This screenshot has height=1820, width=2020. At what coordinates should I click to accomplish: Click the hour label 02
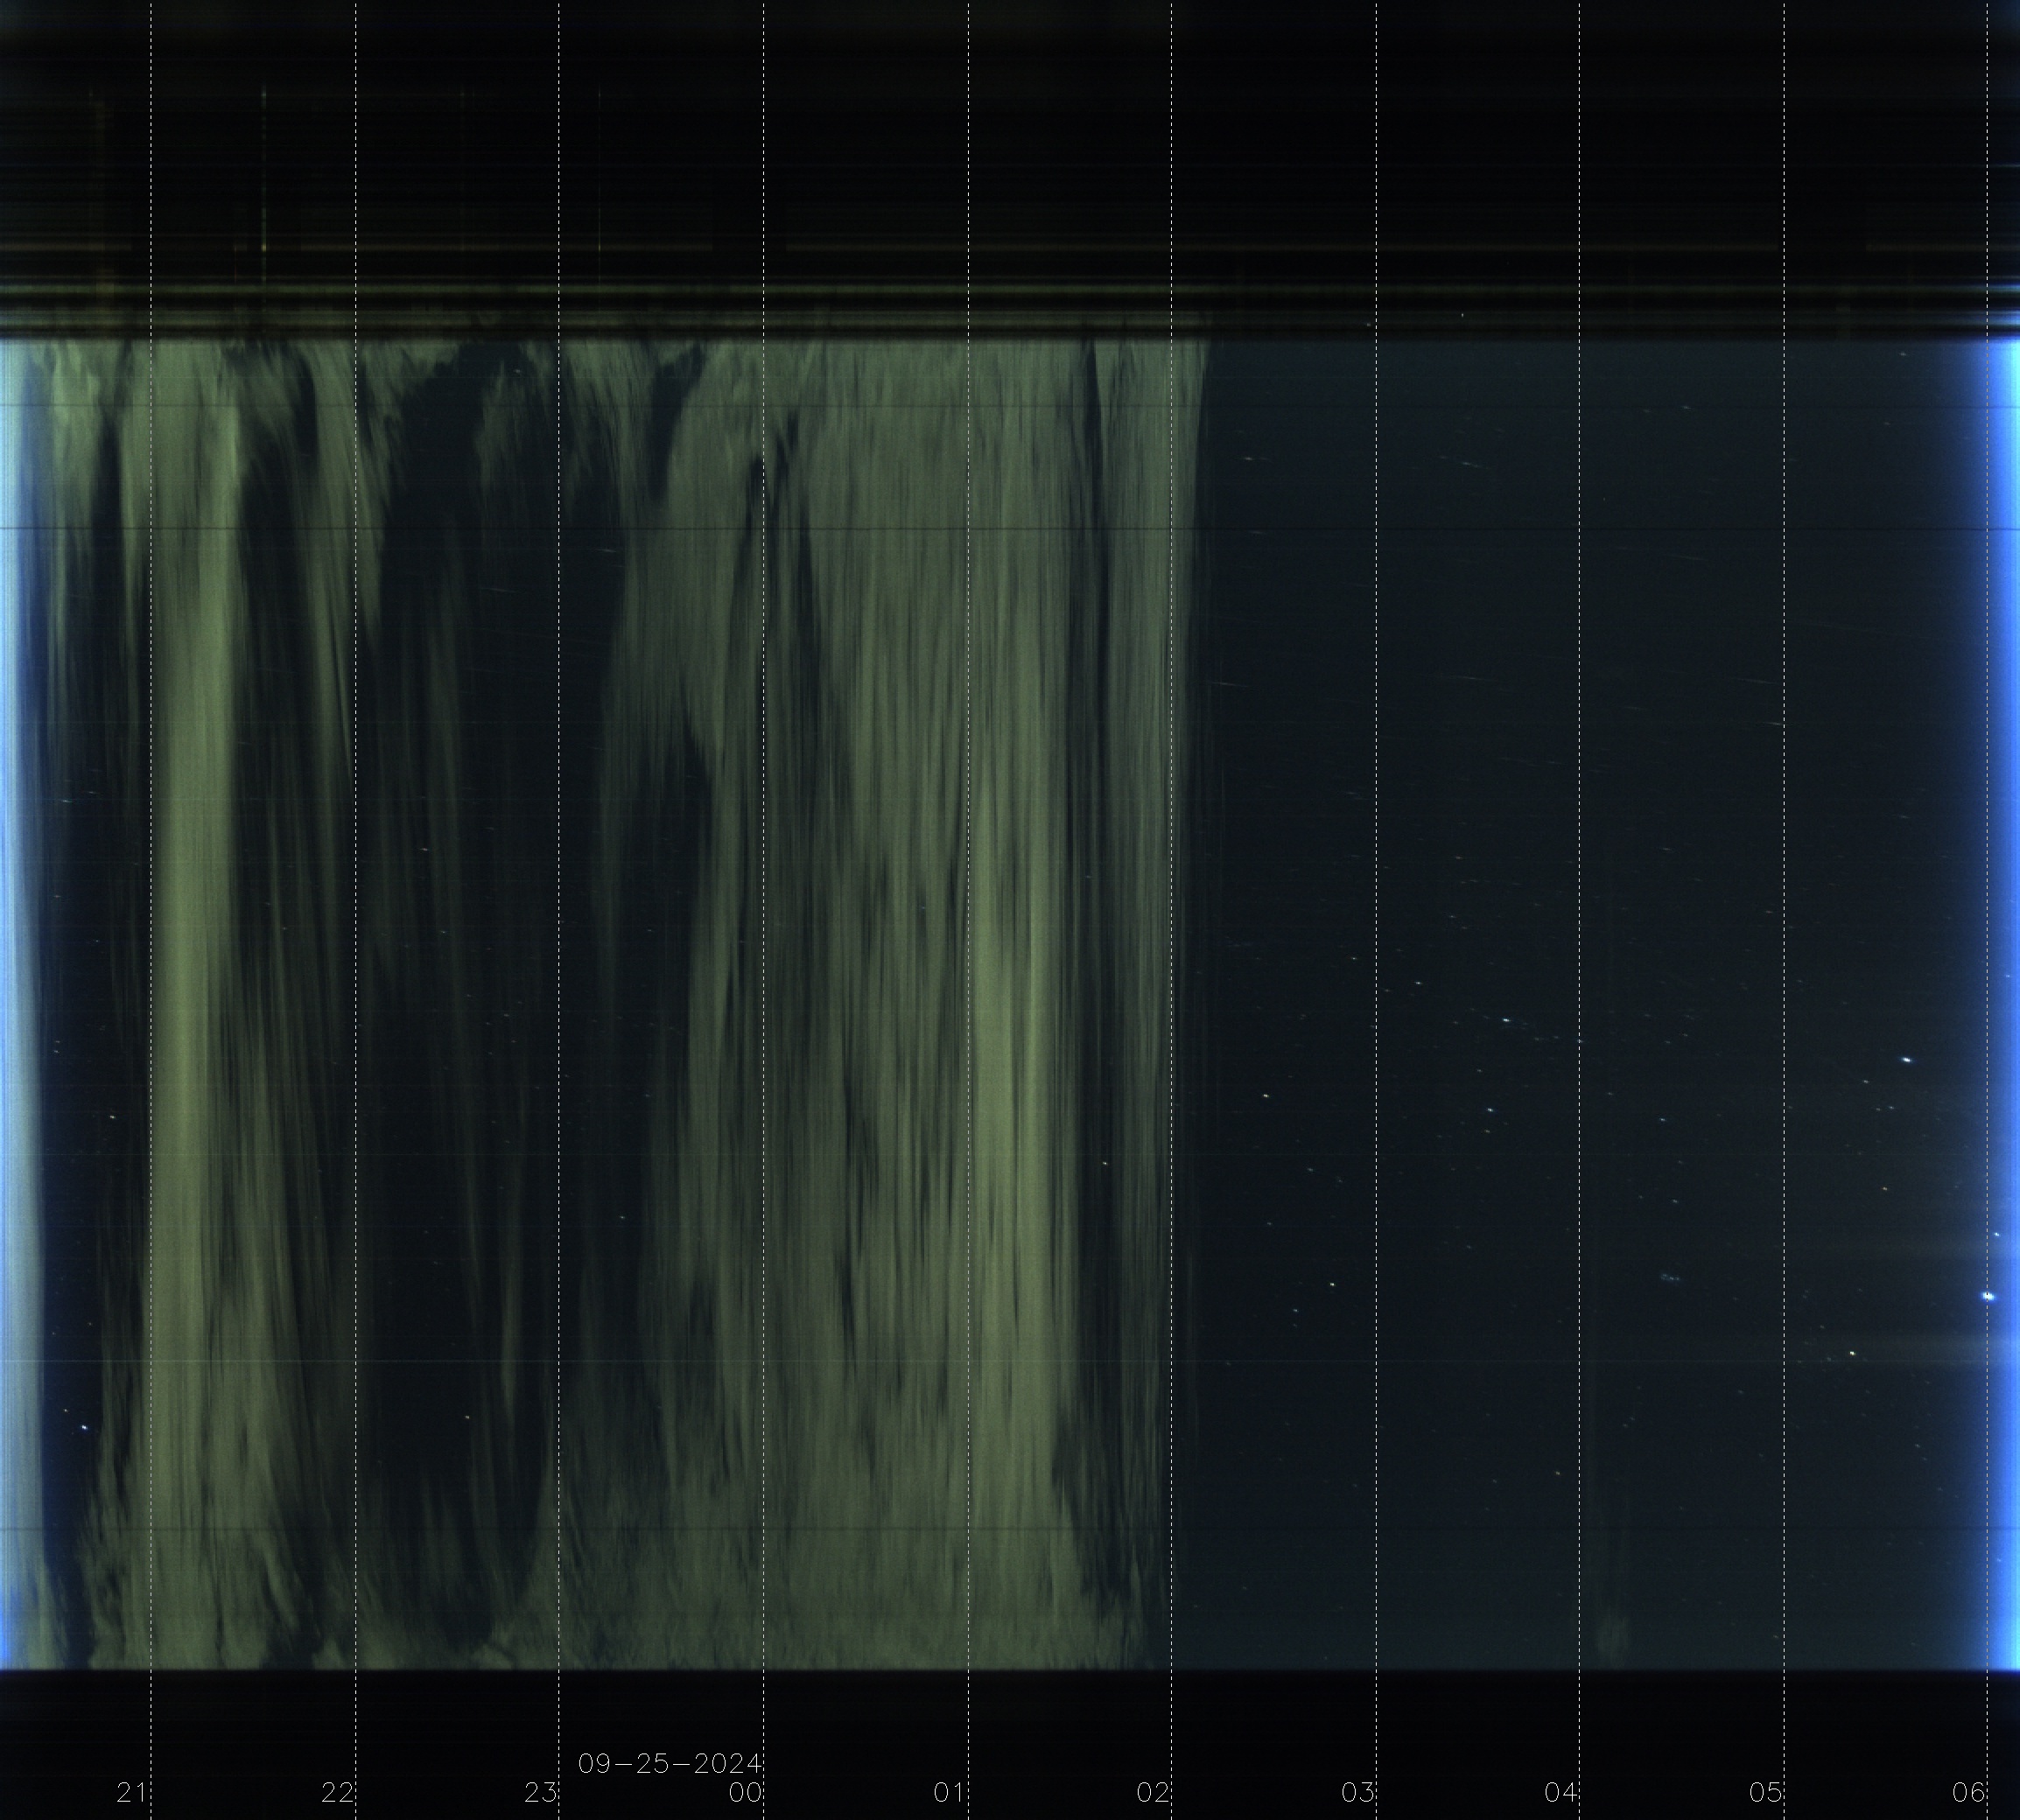(x=1153, y=1792)
